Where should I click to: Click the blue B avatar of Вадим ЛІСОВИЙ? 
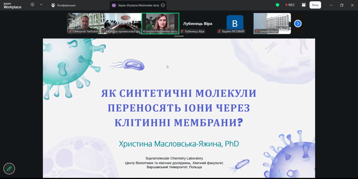[x=235, y=22]
